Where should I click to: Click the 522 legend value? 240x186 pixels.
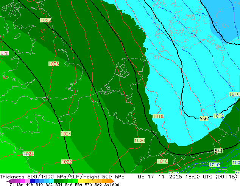pyautogui.click(x=49, y=184)
